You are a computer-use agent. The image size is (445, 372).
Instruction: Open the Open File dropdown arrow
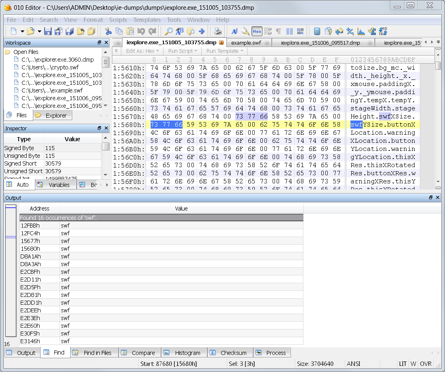[x=39, y=31]
